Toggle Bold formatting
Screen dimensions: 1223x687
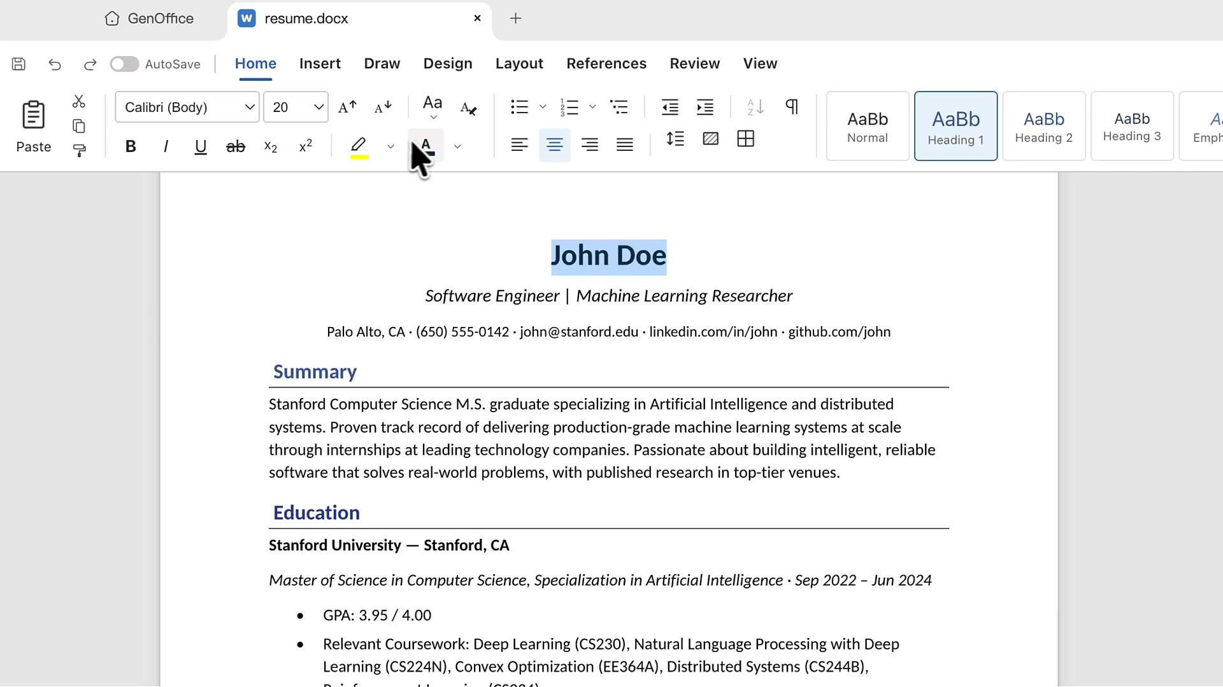point(131,147)
